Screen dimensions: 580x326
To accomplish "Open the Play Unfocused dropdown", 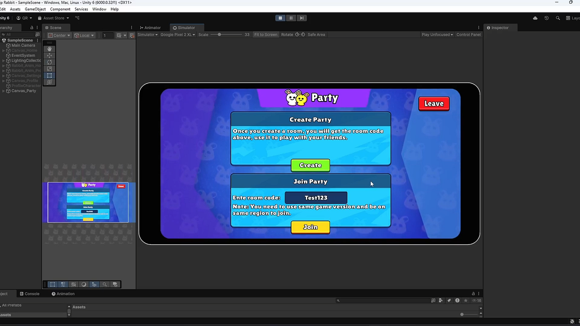I will (436, 34).
